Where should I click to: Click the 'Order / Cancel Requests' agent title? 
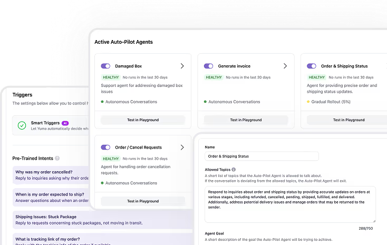point(138,148)
